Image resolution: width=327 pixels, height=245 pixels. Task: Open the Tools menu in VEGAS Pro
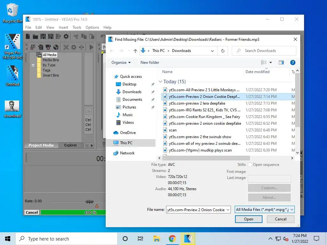tap(77, 27)
